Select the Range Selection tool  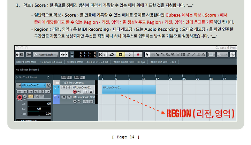tap(153, 55)
